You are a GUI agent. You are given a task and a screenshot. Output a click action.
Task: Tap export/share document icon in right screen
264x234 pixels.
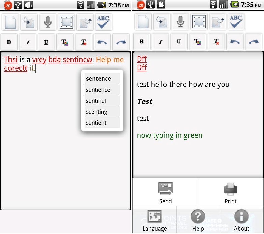[218, 22]
